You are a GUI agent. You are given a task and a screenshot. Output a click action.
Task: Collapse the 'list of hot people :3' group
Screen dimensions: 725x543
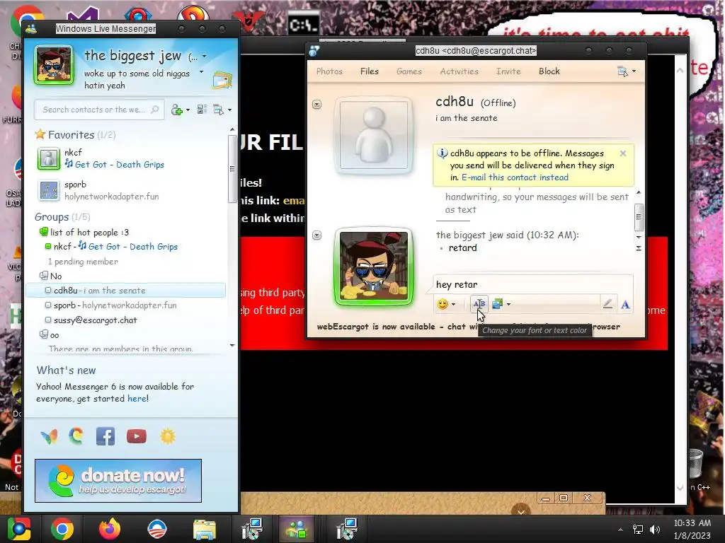point(44,232)
